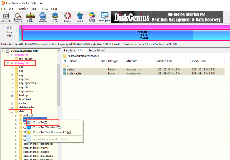
Task: Select the android folder under data
Action: click(28, 116)
